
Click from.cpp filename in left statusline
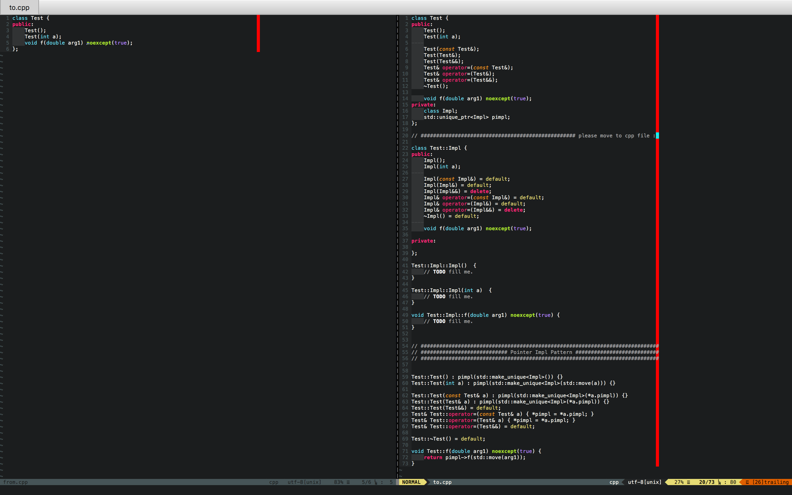(x=15, y=482)
